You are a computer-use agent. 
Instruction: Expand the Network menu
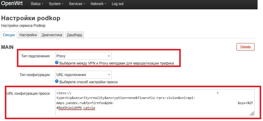tap(99, 4)
